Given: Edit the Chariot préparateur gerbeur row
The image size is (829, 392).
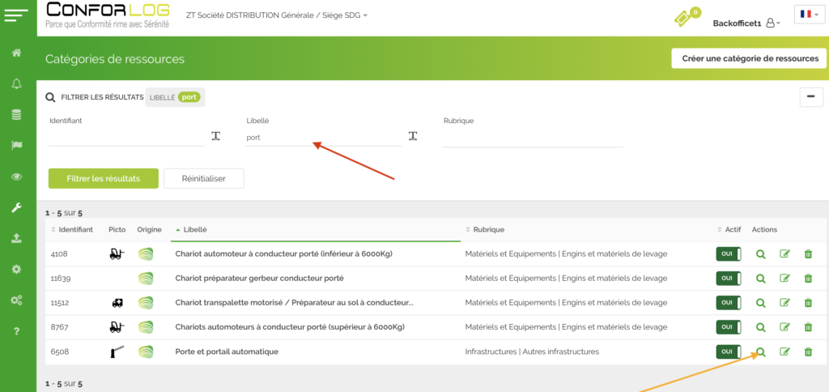Looking at the screenshot, I should pyautogui.click(x=784, y=279).
